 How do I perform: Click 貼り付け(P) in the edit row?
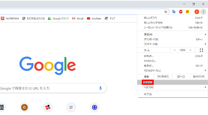pyautogui.click(x=199, y=76)
